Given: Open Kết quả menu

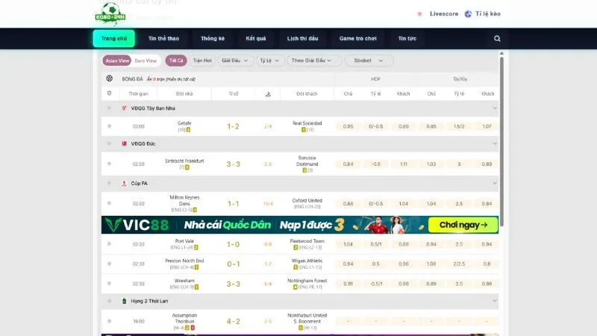Looking at the screenshot, I should pos(256,39).
